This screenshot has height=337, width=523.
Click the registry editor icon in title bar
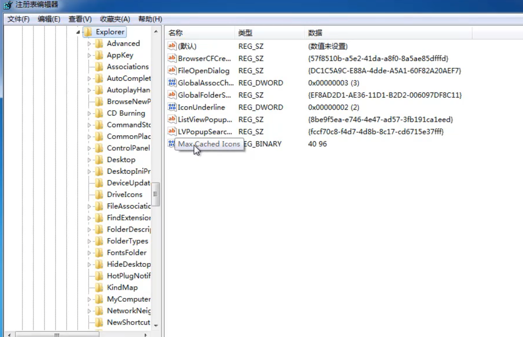click(8, 5)
